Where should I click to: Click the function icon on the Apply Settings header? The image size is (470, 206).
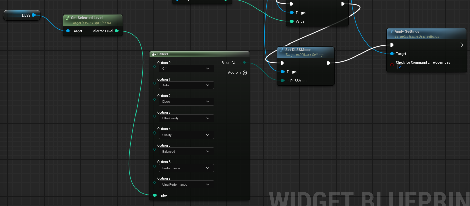391,32
